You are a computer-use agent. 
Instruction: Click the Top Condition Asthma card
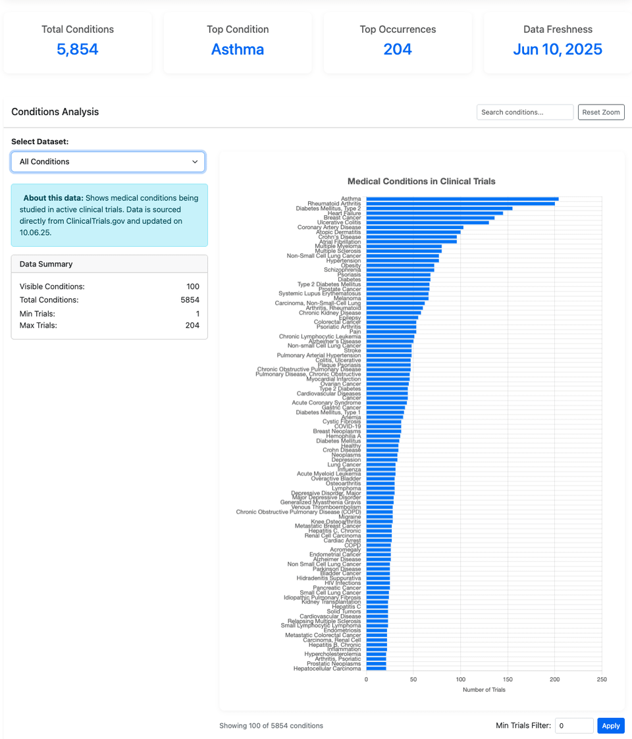pyautogui.click(x=238, y=43)
